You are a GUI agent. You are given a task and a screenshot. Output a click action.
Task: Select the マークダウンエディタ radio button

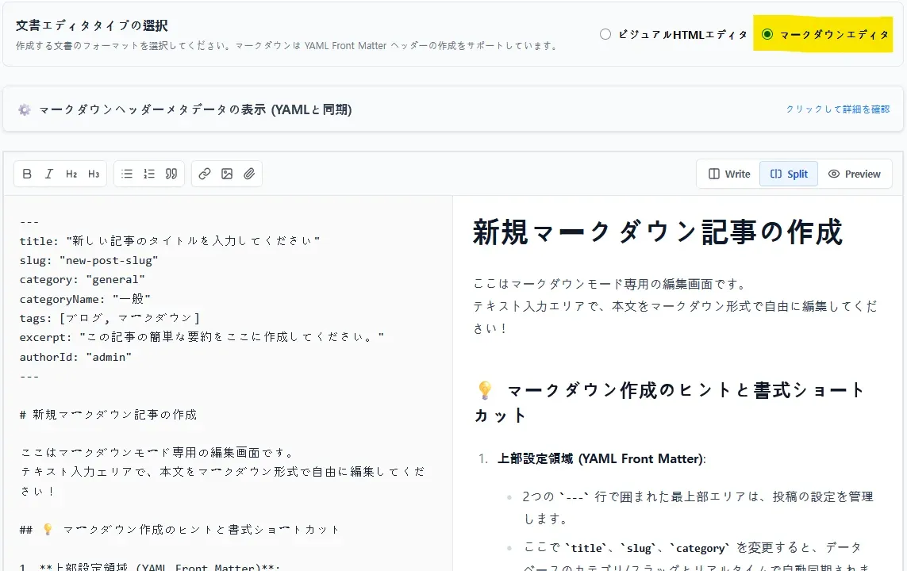tap(767, 34)
